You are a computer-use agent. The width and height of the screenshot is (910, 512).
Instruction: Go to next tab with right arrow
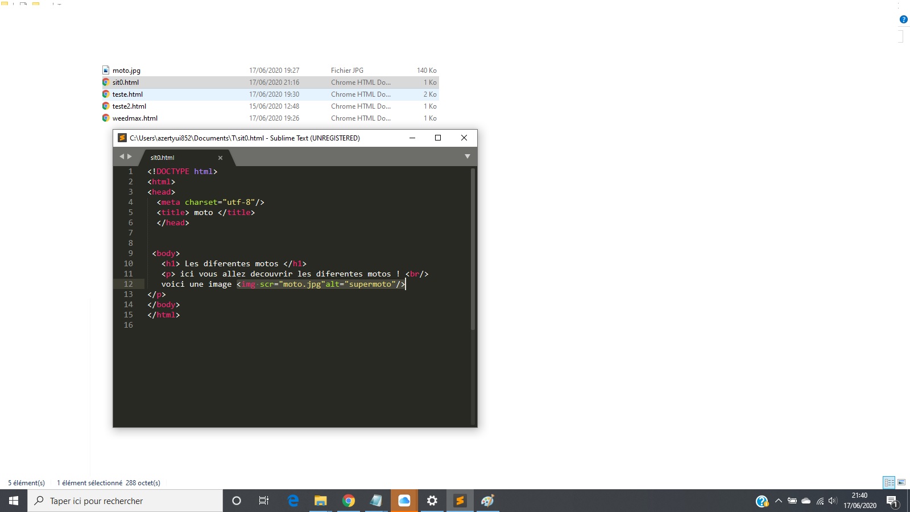coord(130,156)
